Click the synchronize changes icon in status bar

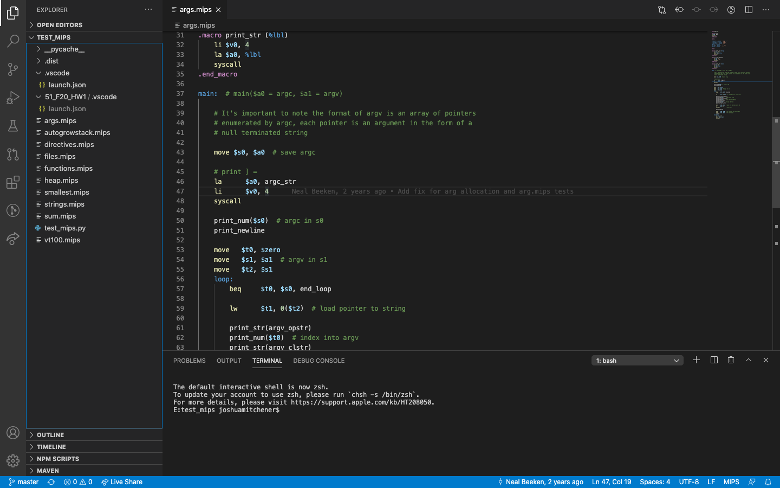coord(51,482)
